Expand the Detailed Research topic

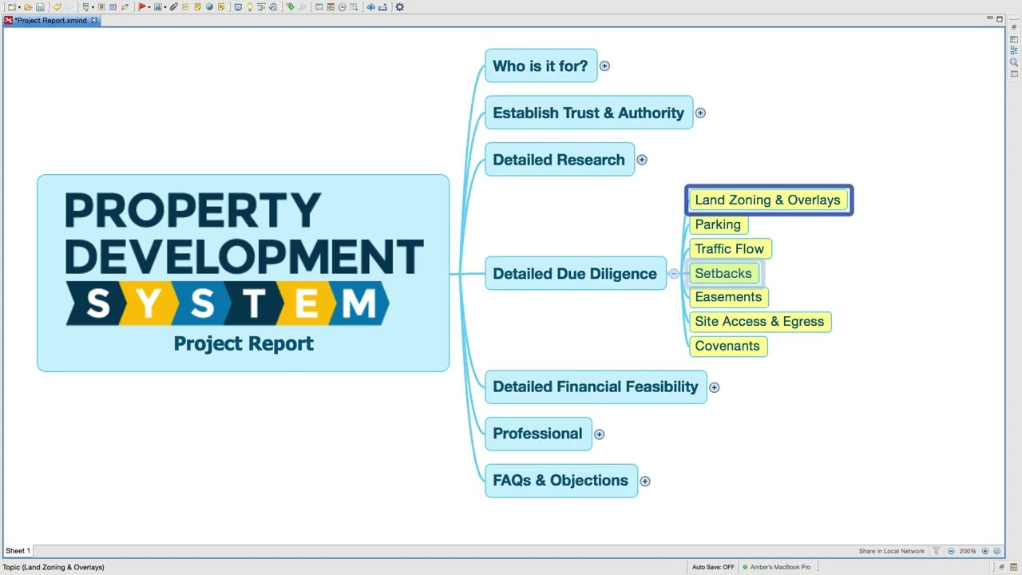tap(642, 160)
